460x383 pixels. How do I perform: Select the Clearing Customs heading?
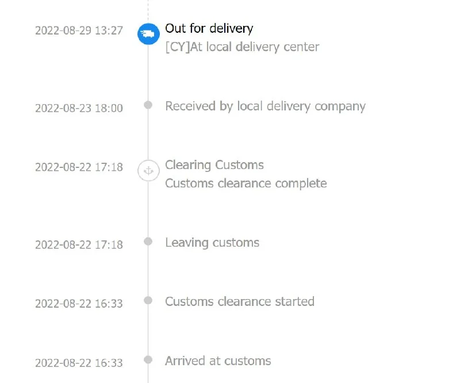(214, 165)
